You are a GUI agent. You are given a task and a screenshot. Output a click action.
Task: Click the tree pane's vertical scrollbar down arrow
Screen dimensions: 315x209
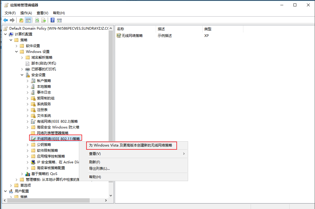click(x=111, y=196)
